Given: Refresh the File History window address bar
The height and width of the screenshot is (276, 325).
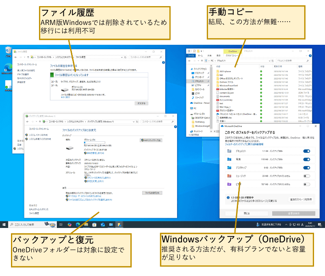Looking at the screenshot, I should pyautogui.click(x=125, y=57).
